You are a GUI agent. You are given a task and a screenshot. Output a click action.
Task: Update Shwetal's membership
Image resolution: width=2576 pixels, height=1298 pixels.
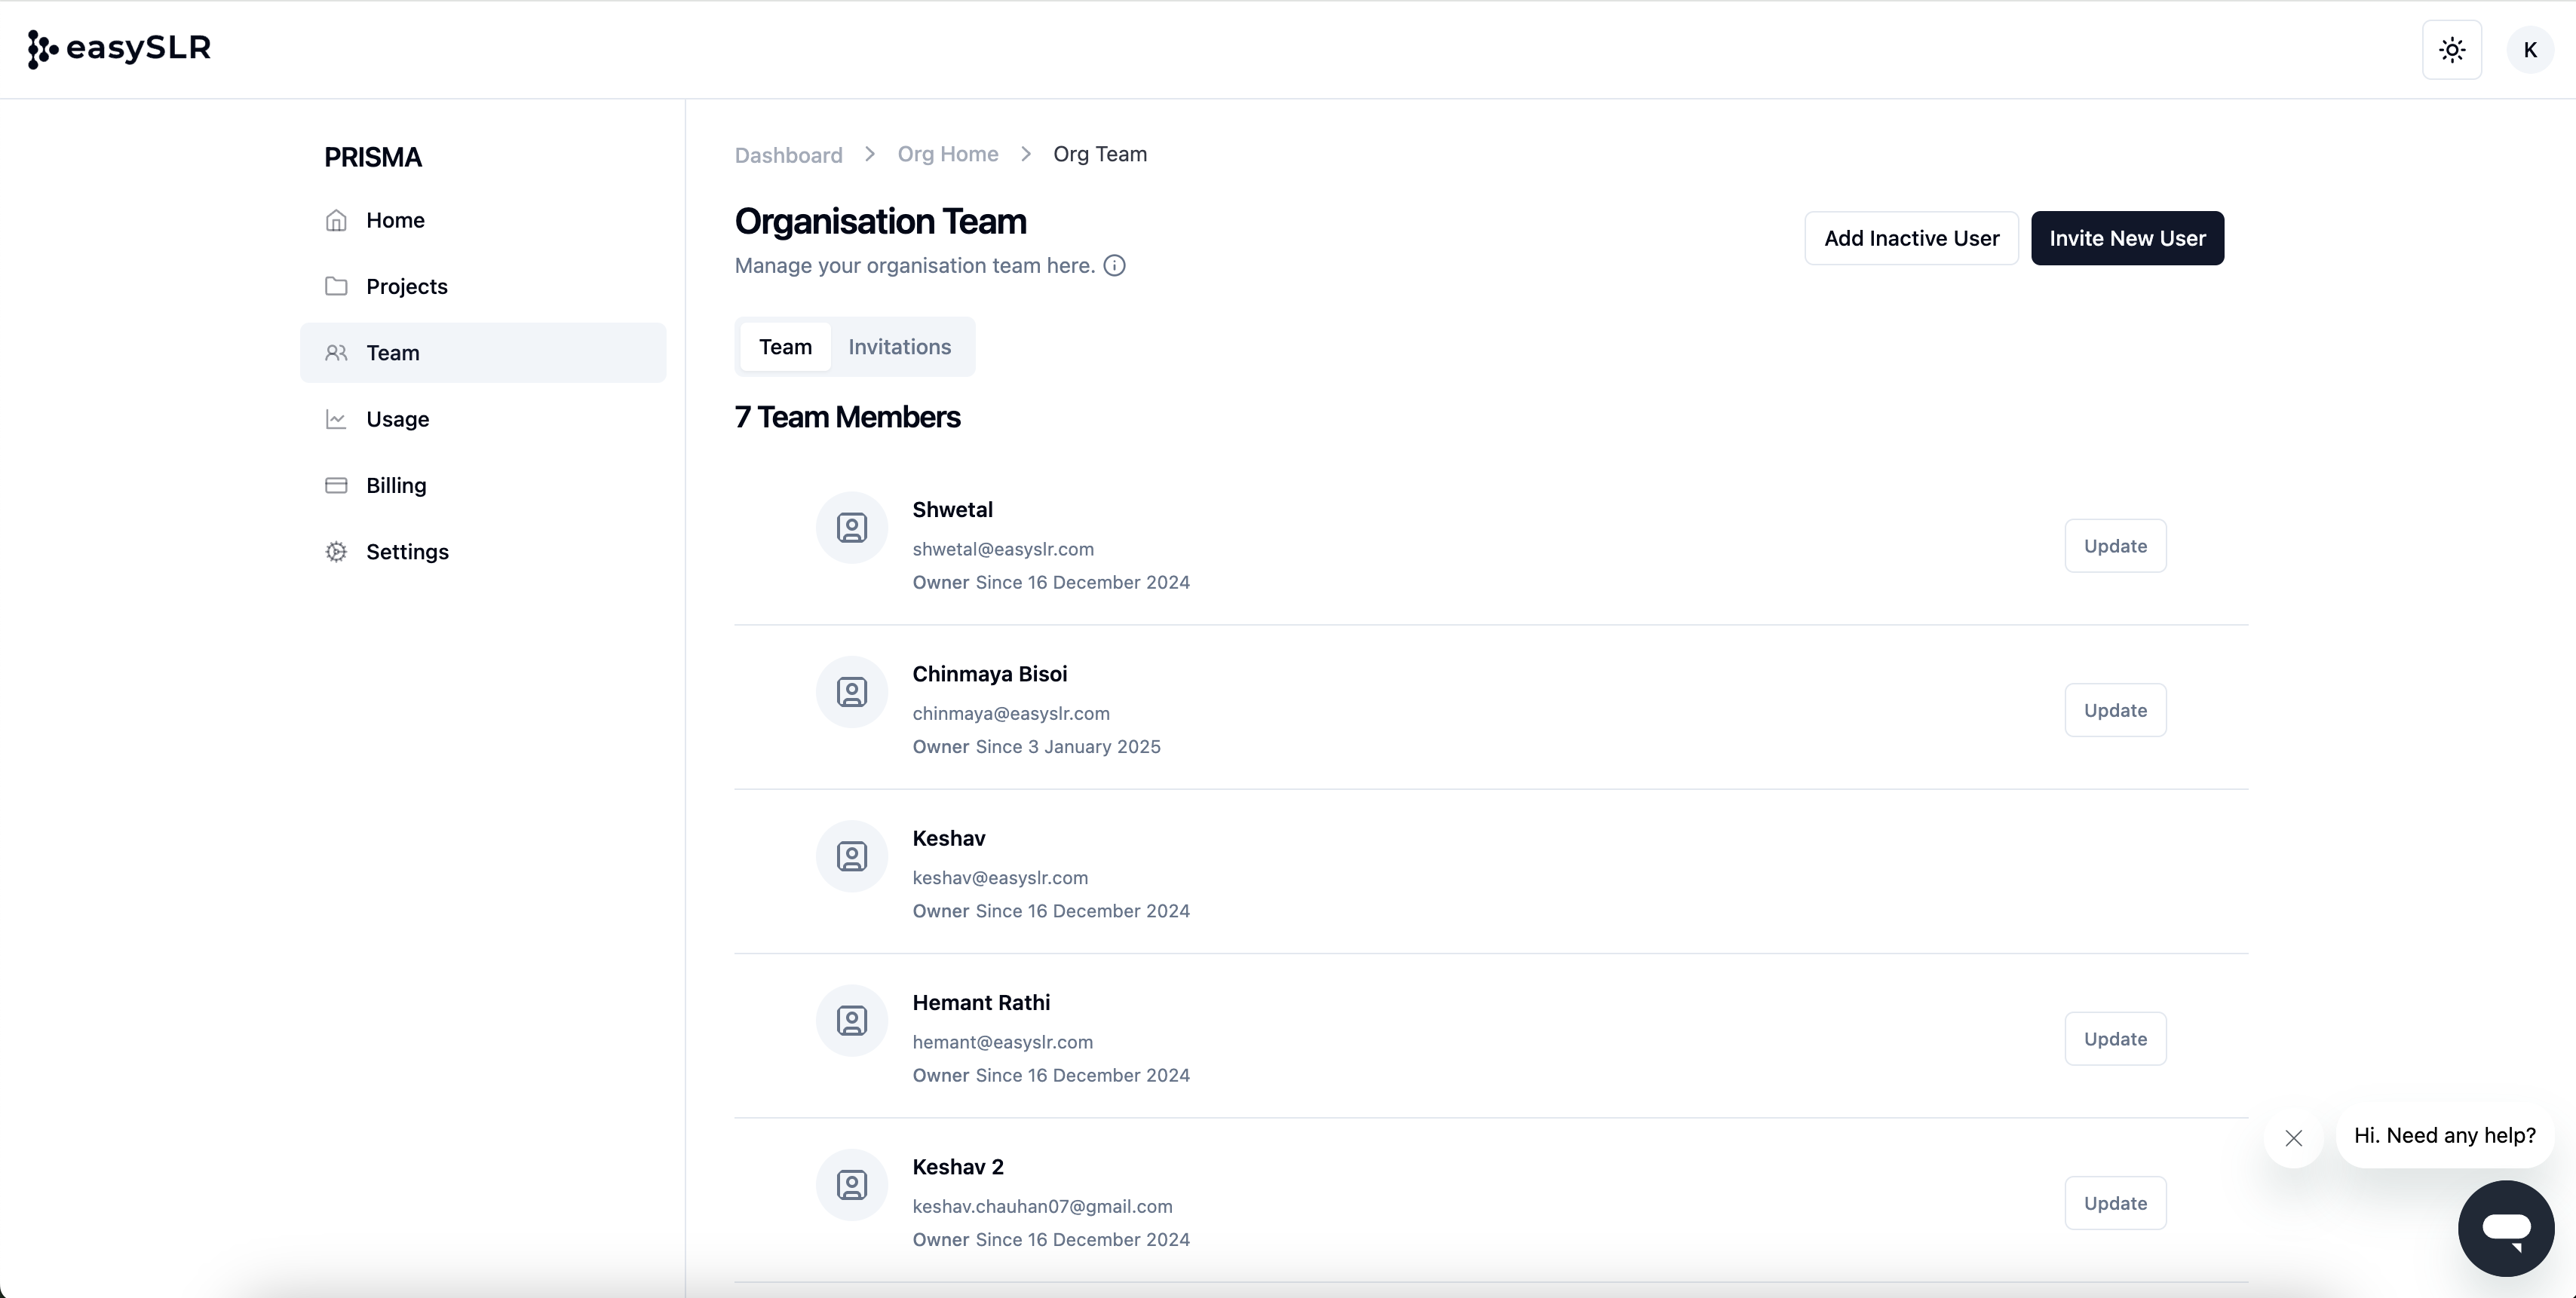(x=2115, y=546)
